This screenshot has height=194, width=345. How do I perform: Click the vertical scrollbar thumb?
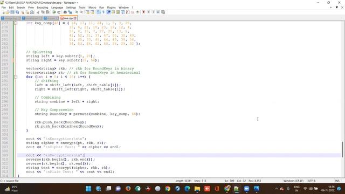342,150
